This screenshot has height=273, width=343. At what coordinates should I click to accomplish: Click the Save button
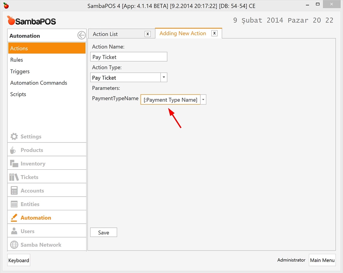[x=103, y=232]
